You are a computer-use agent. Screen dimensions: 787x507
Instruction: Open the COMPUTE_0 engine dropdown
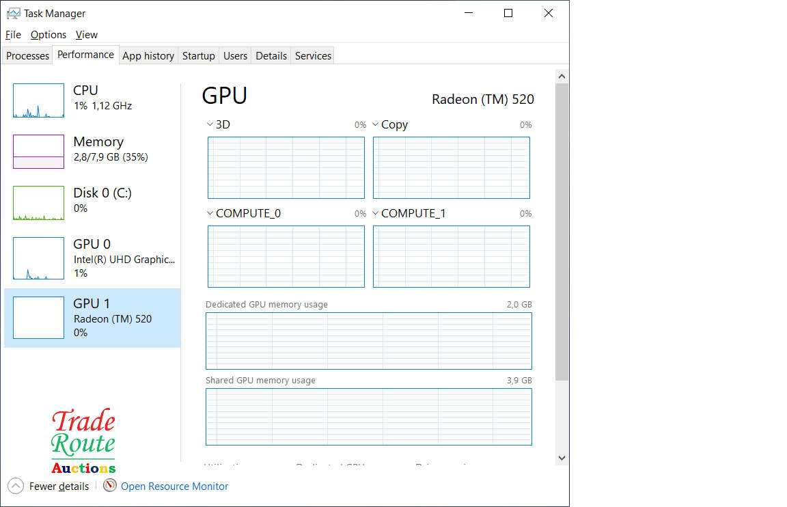click(x=210, y=213)
